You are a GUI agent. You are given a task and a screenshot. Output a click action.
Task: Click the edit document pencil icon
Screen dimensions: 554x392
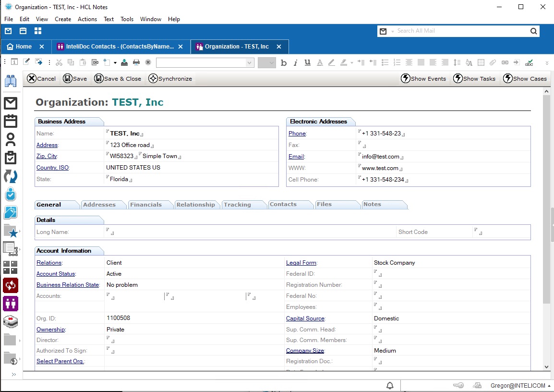(26, 62)
